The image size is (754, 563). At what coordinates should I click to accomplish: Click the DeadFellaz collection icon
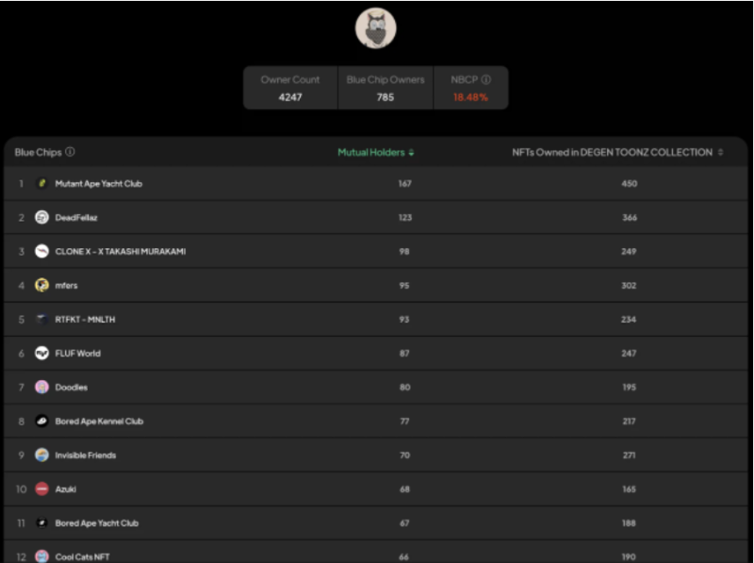[41, 218]
